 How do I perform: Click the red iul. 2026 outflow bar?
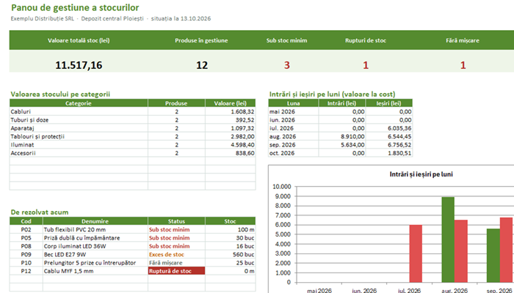point(416,253)
